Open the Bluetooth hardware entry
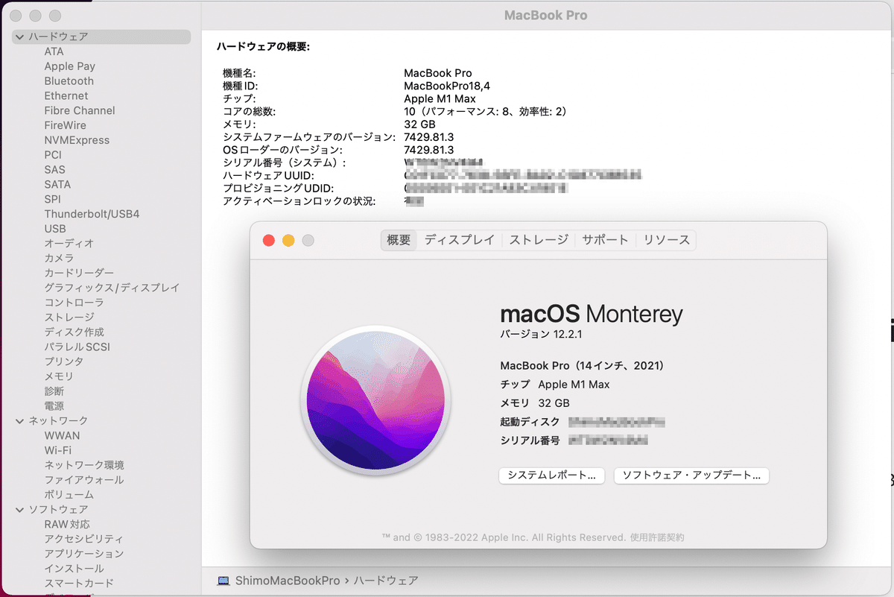This screenshot has height=597, width=894. click(x=69, y=81)
